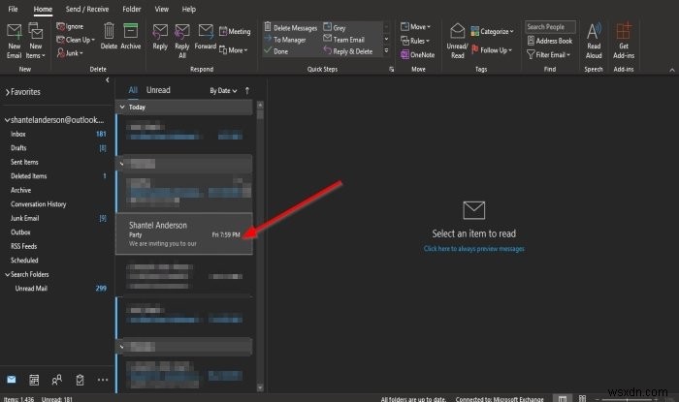This screenshot has width=679, height=402.
Task: Switch to the Home tab
Action: pos(43,9)
